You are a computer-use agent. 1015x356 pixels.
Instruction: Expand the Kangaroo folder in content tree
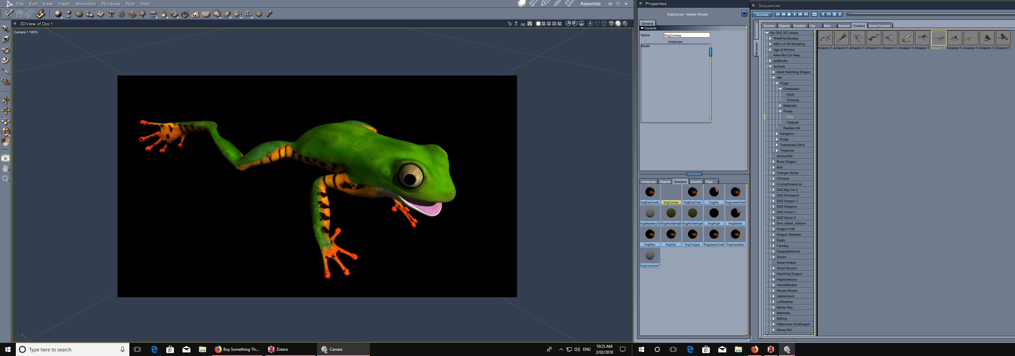pyautogui.click(x=777, y=134)
